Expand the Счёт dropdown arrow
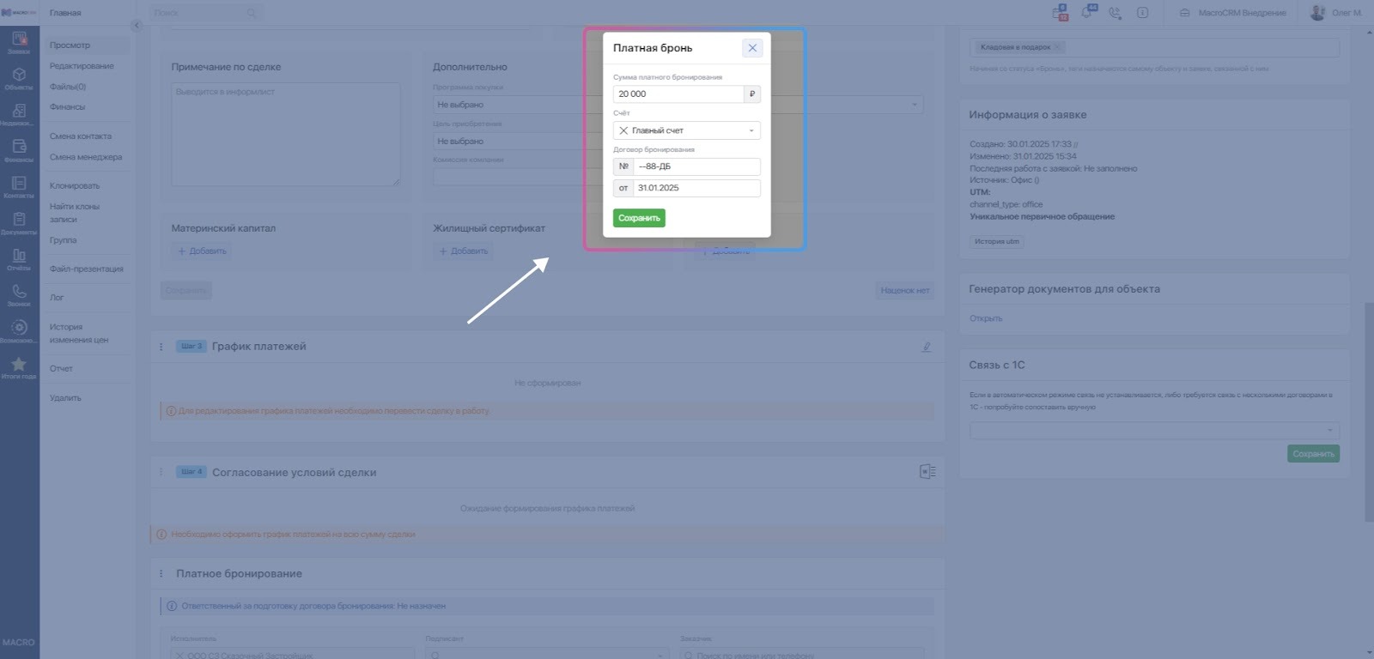Screen dimensions: 1374x659 (751, 130)
